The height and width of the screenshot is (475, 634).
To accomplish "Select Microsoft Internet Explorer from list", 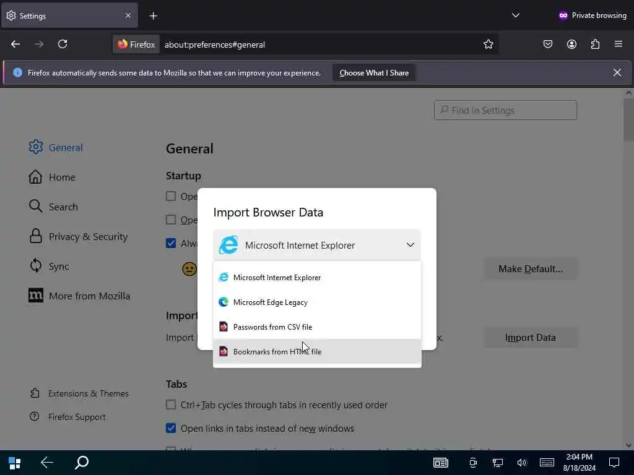I will point(317,278).
